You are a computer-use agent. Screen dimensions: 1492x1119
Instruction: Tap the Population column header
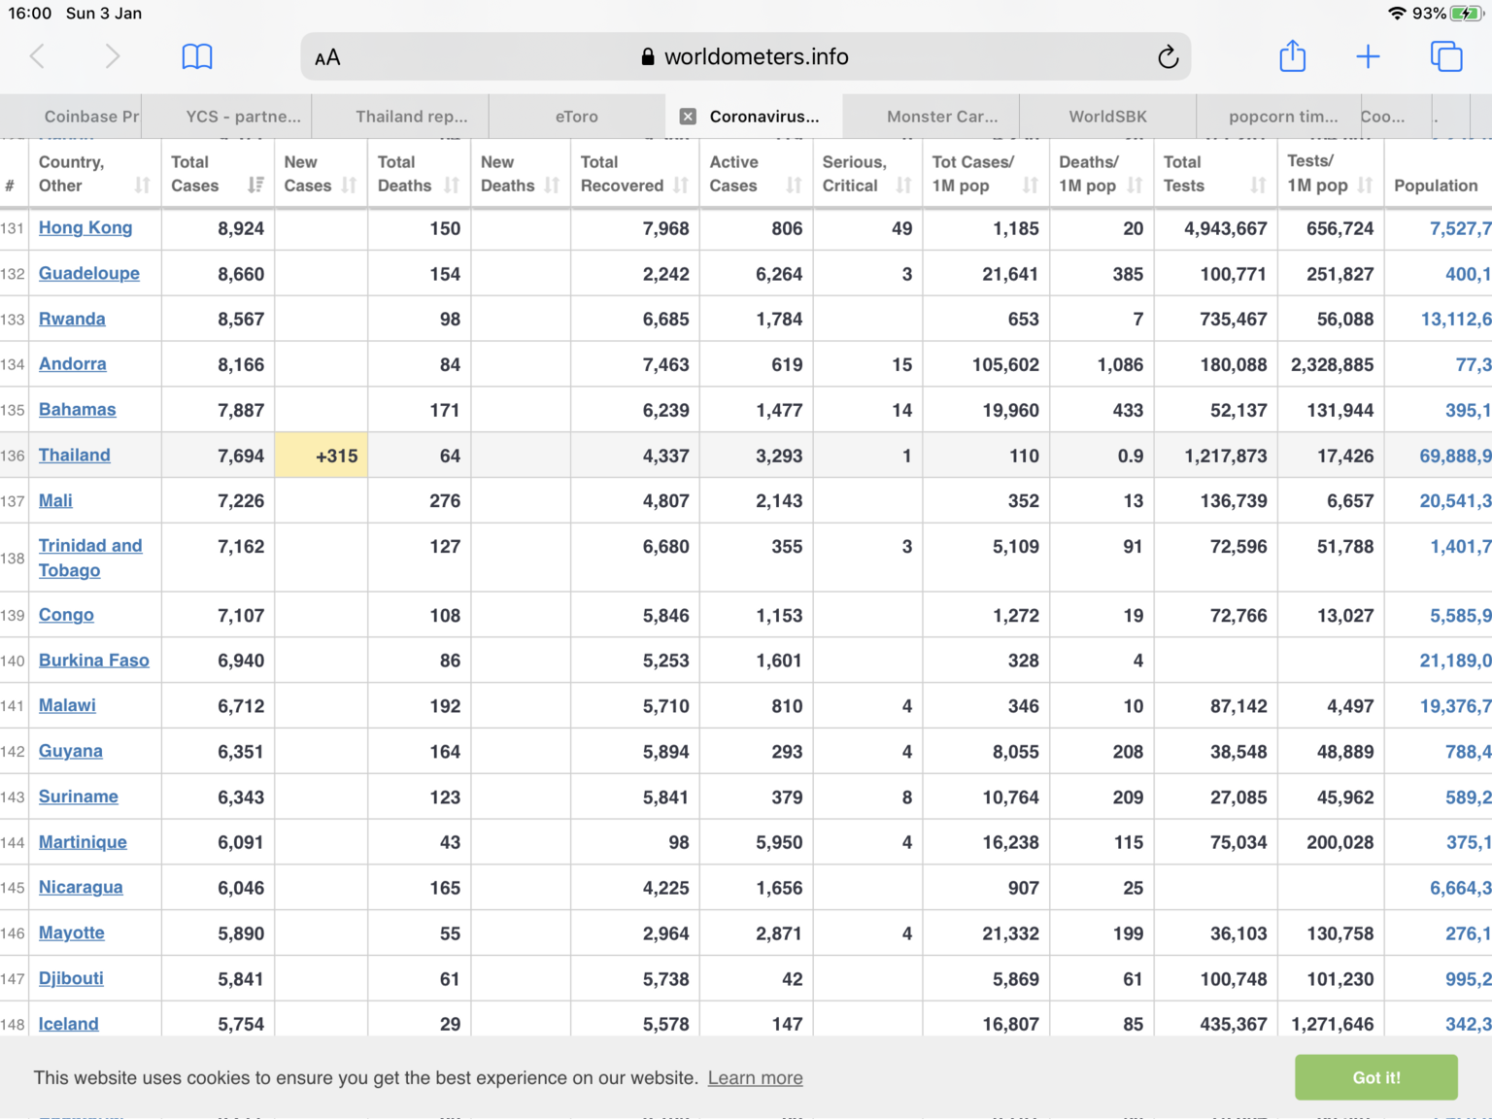(x=1436, y=186)
